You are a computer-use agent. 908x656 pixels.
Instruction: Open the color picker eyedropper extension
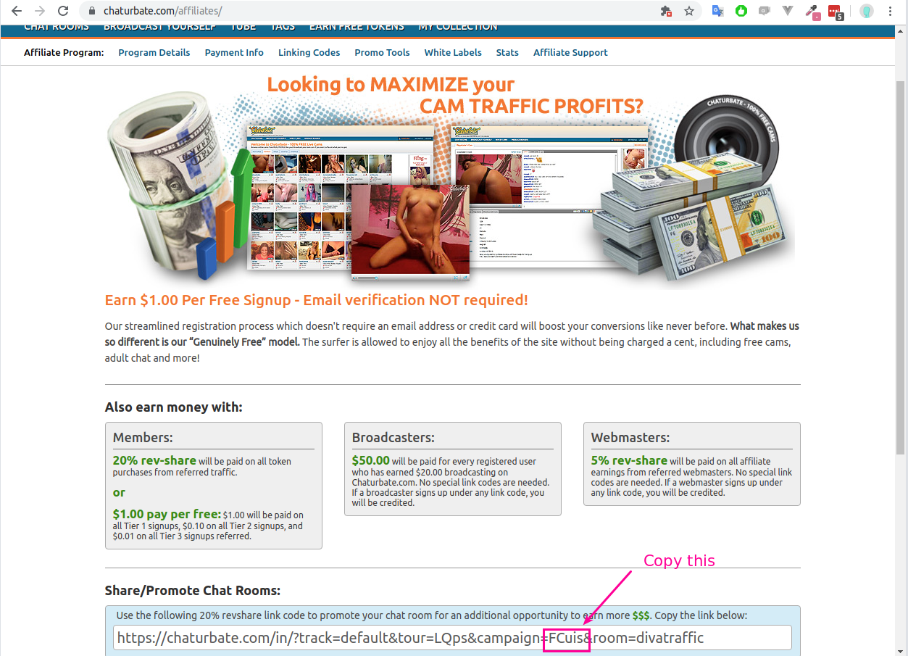coord(812,12)
